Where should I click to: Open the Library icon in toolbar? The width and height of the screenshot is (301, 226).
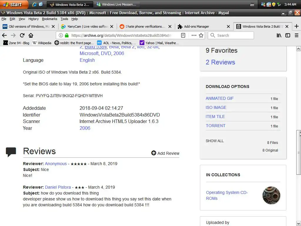pos(279,35)
